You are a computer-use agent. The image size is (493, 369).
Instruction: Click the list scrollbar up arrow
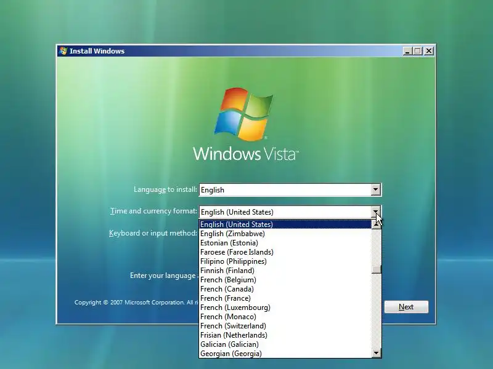pos(376,224)
